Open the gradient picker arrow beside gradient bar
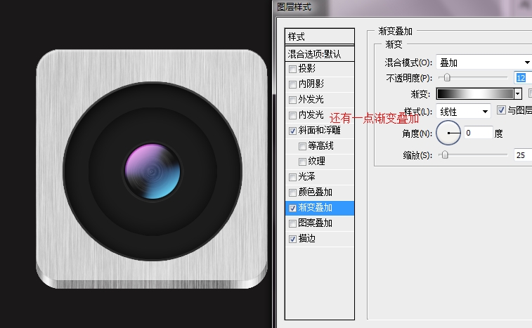Image resolution: width=532 pixels, height=328 pixels. [518, 93]
